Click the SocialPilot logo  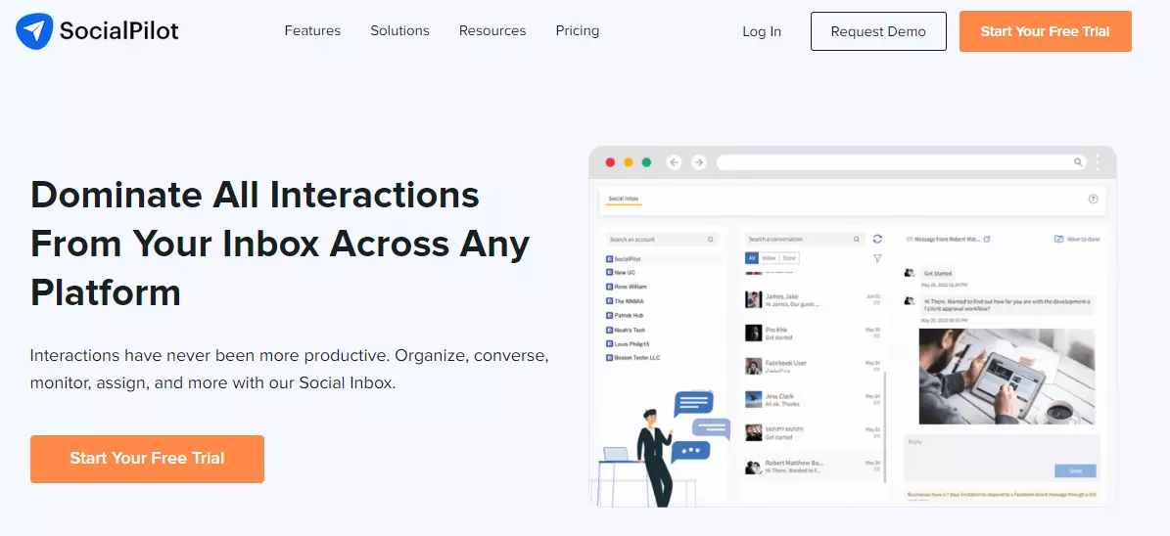97,31
